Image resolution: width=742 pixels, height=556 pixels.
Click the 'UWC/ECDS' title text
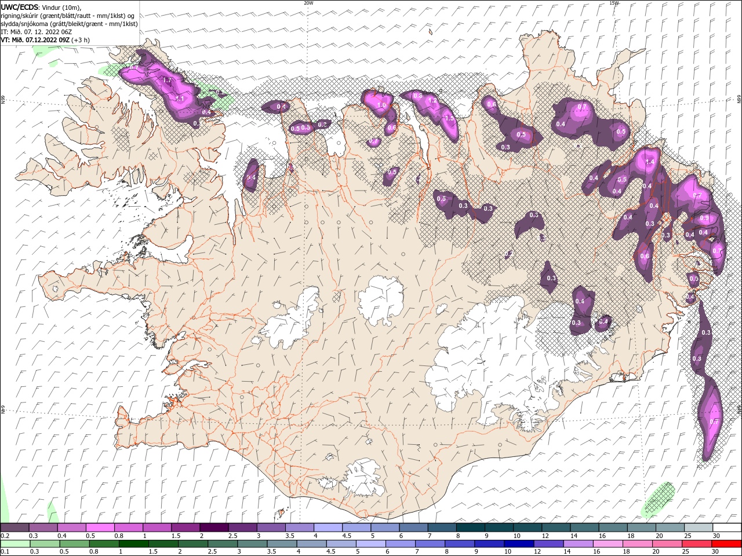20,7
